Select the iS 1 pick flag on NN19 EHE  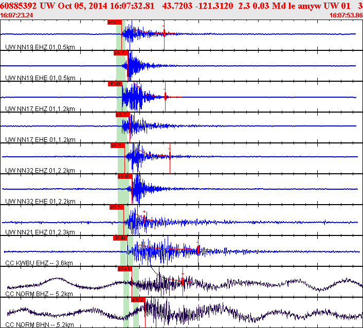click(x=120, y=53)
